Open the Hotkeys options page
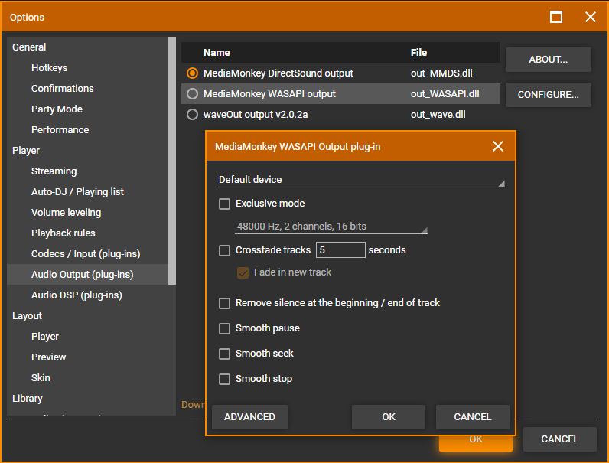 (49, 67)
